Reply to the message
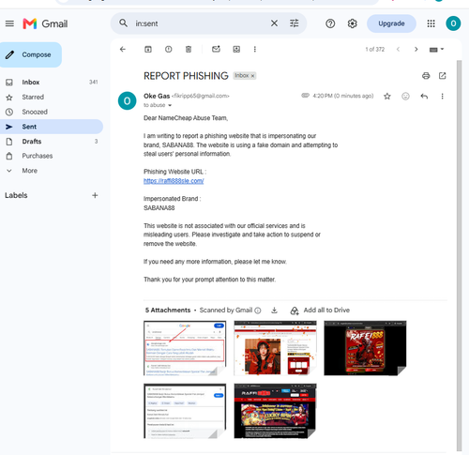The image size is (469, 455). (424, 96)
